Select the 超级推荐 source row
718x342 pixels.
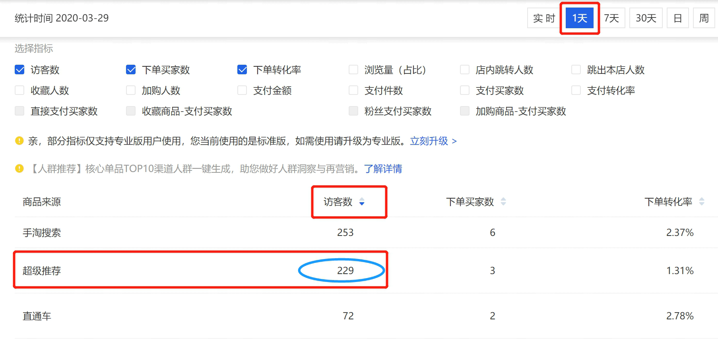[42, 271]
